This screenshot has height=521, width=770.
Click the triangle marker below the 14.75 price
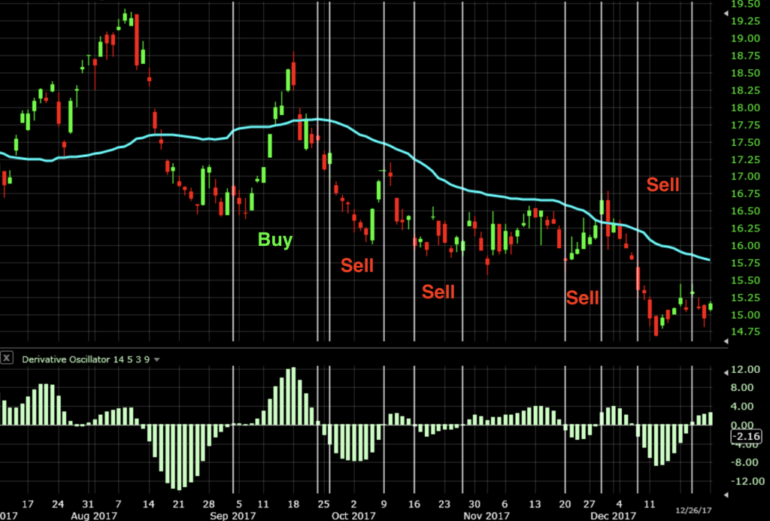(726, 341)
